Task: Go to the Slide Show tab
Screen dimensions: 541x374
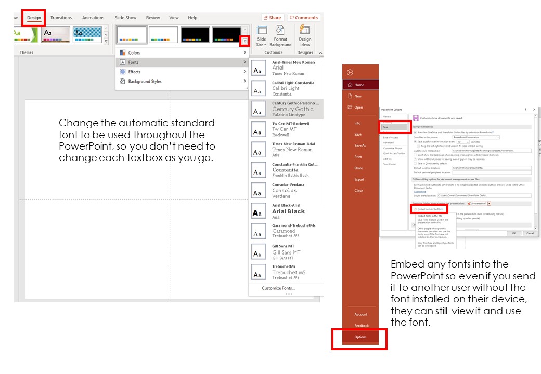Action: [125, 18]
